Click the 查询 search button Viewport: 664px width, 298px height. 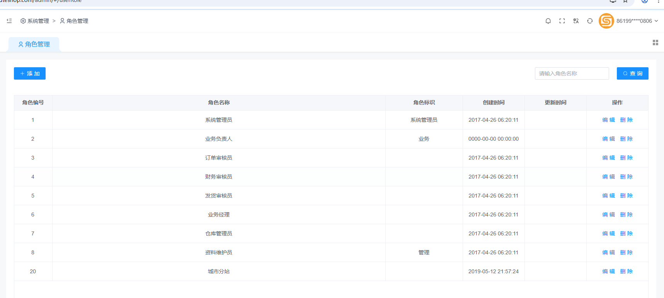(x=632, y=73)
